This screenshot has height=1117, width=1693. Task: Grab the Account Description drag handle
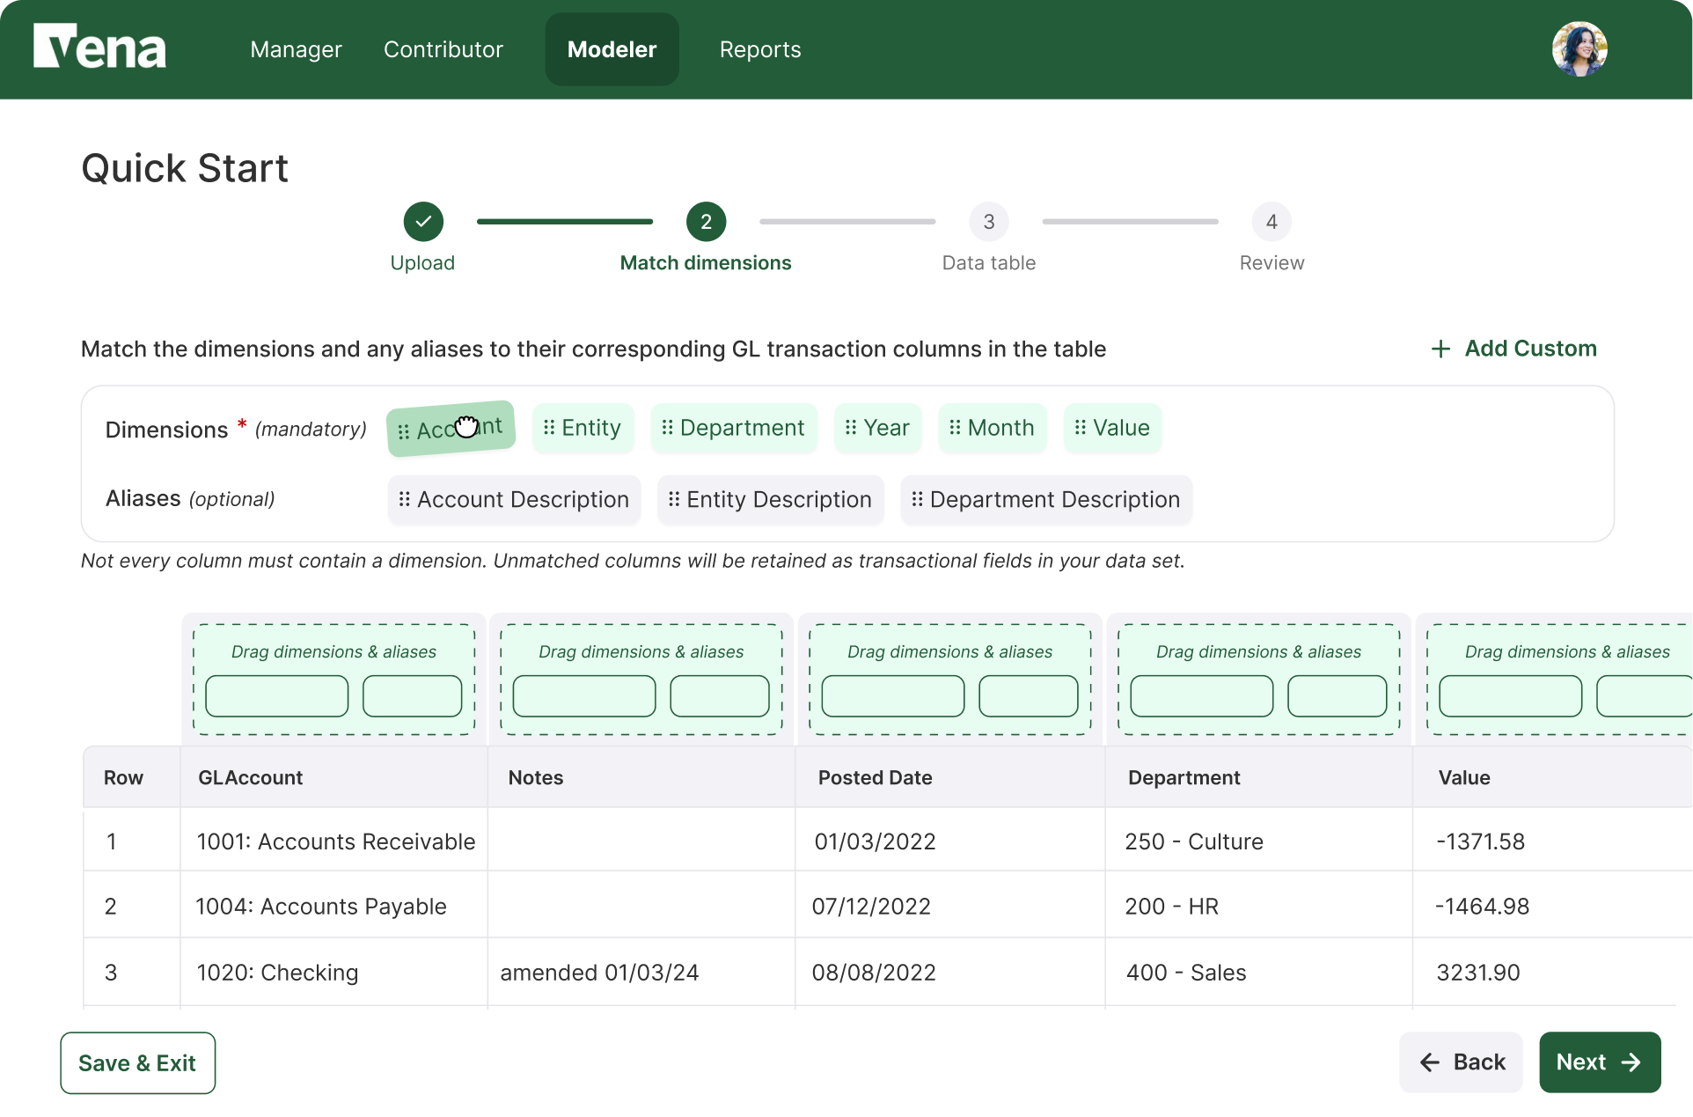pos(404,500)
